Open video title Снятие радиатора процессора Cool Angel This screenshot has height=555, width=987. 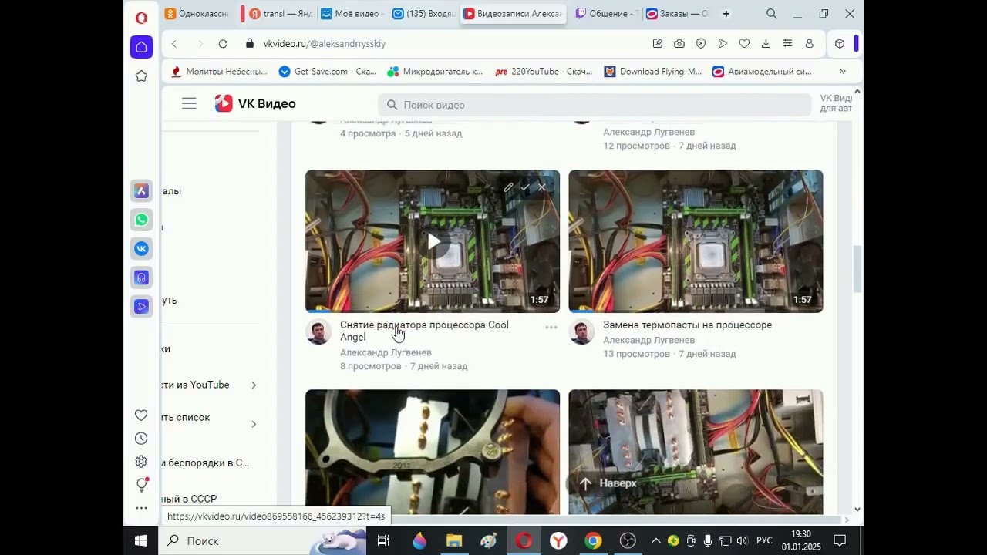pos(424,331)
